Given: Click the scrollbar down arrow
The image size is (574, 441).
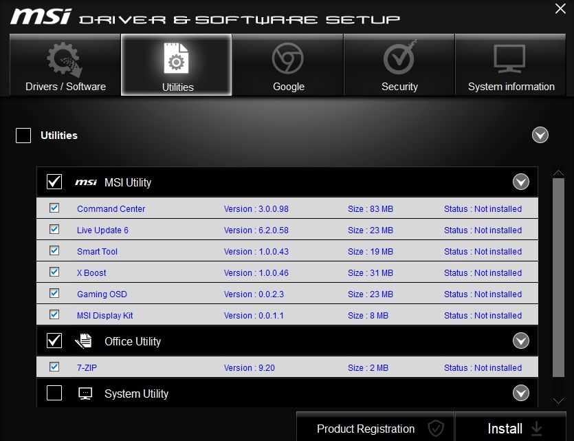Looking at the screenshot, I should click(x=558, y=400).
